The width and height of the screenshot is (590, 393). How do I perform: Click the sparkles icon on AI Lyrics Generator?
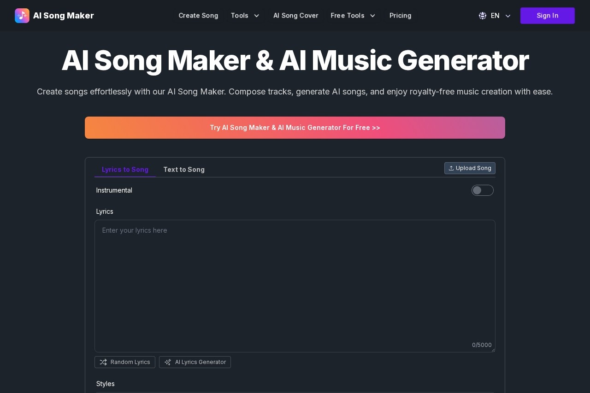168,362
